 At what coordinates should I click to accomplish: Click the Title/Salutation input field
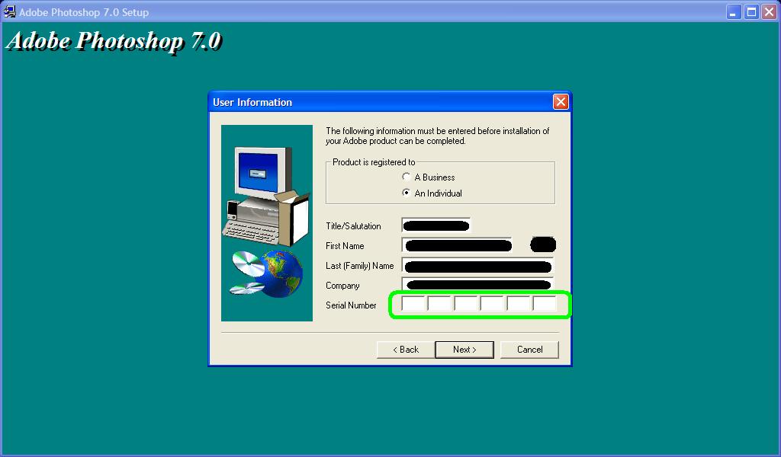point(435,225)
